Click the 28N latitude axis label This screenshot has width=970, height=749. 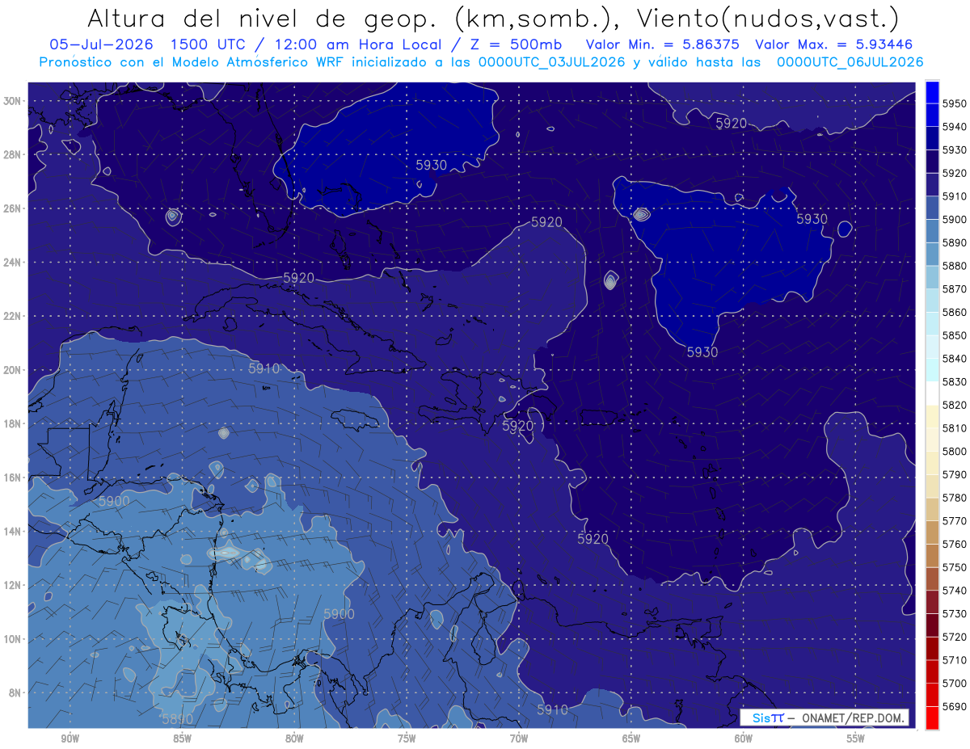(12, 154)
